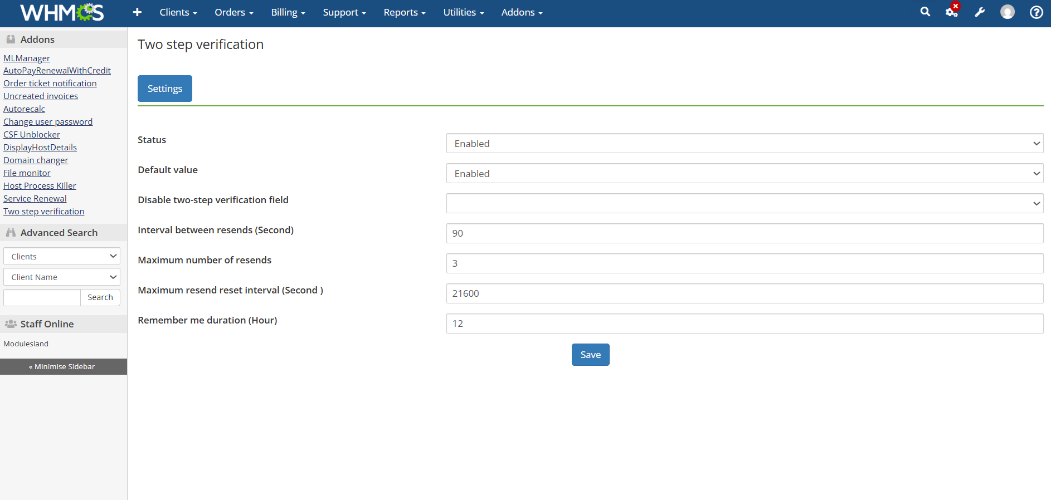1051x500 pixels.
Task: Open the user account avatar menu
Action: 1008,12
